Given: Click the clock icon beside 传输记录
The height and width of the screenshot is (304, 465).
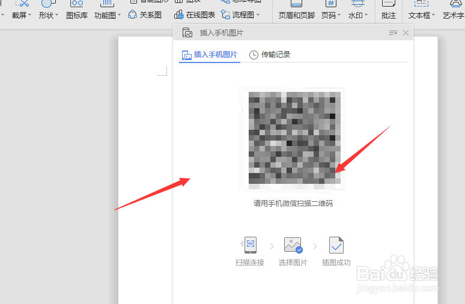Looking at the screenshot, I should coord(254,55).
